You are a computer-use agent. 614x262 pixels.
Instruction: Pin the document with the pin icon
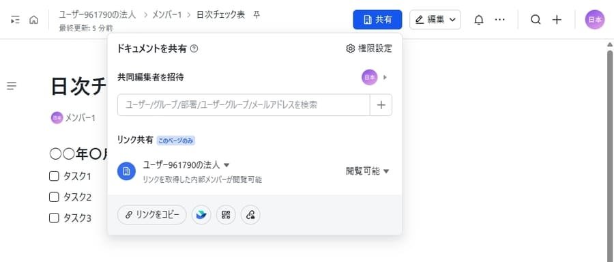(257, 15)
